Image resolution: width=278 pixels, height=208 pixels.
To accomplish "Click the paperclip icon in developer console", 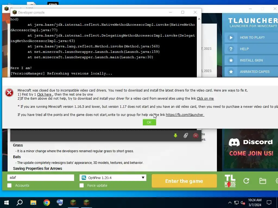I will click(x=185, y=135).
